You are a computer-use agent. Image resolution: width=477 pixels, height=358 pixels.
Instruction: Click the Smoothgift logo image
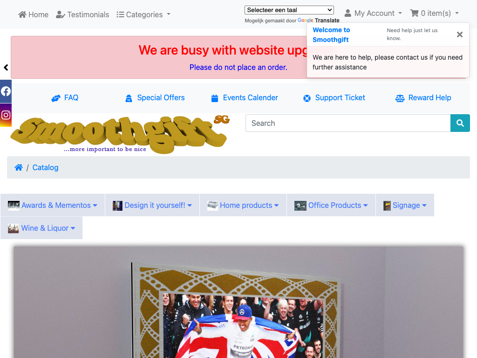120,134
